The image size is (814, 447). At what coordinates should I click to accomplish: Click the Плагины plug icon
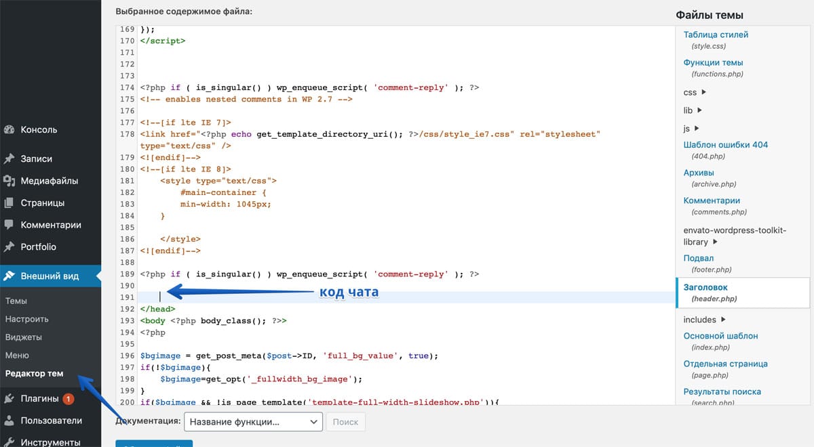pyautogui.click(x=9, y=399)
